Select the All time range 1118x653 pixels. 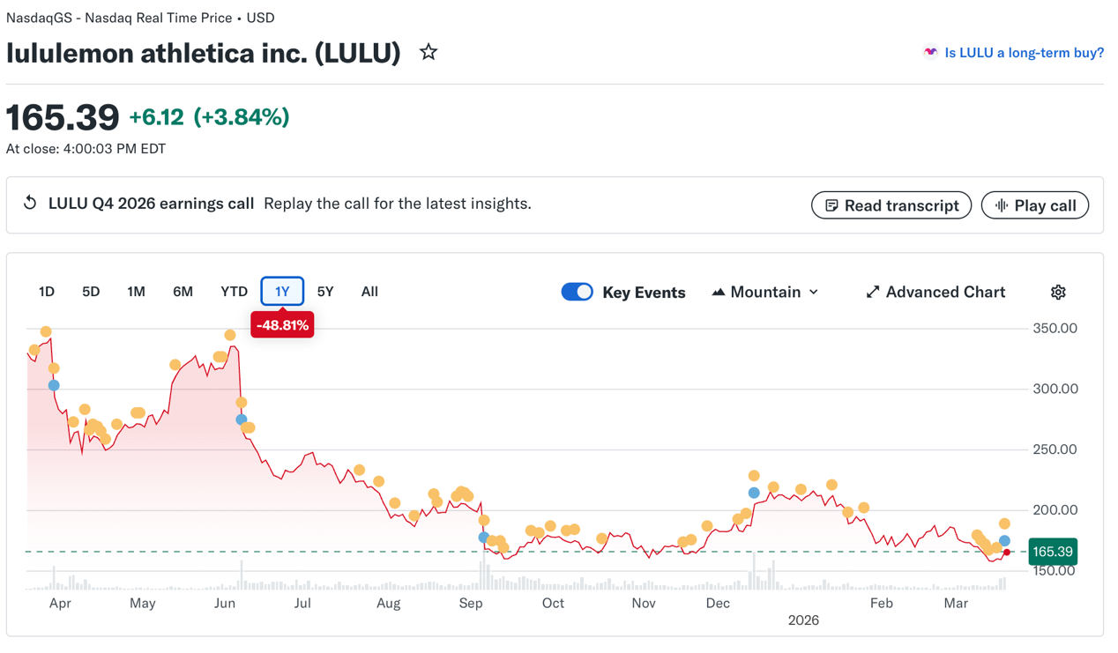(x=369, y=291)
